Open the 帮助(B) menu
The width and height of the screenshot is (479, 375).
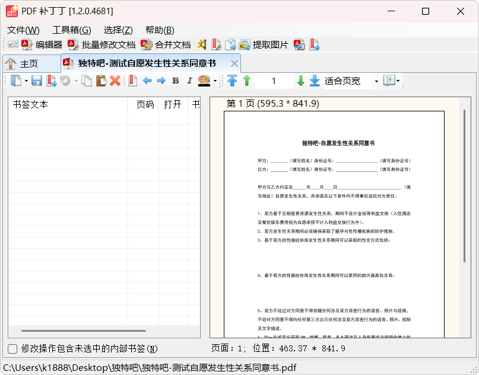click(x=160, y=30)
